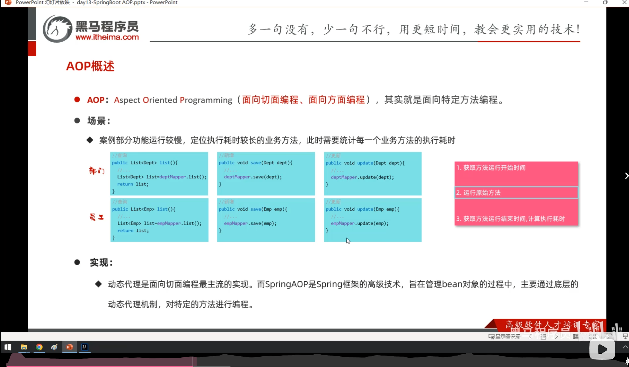Viewport: 629px width, 367px height.
Task: Advance to the next slide arrow
Action: 556,336
